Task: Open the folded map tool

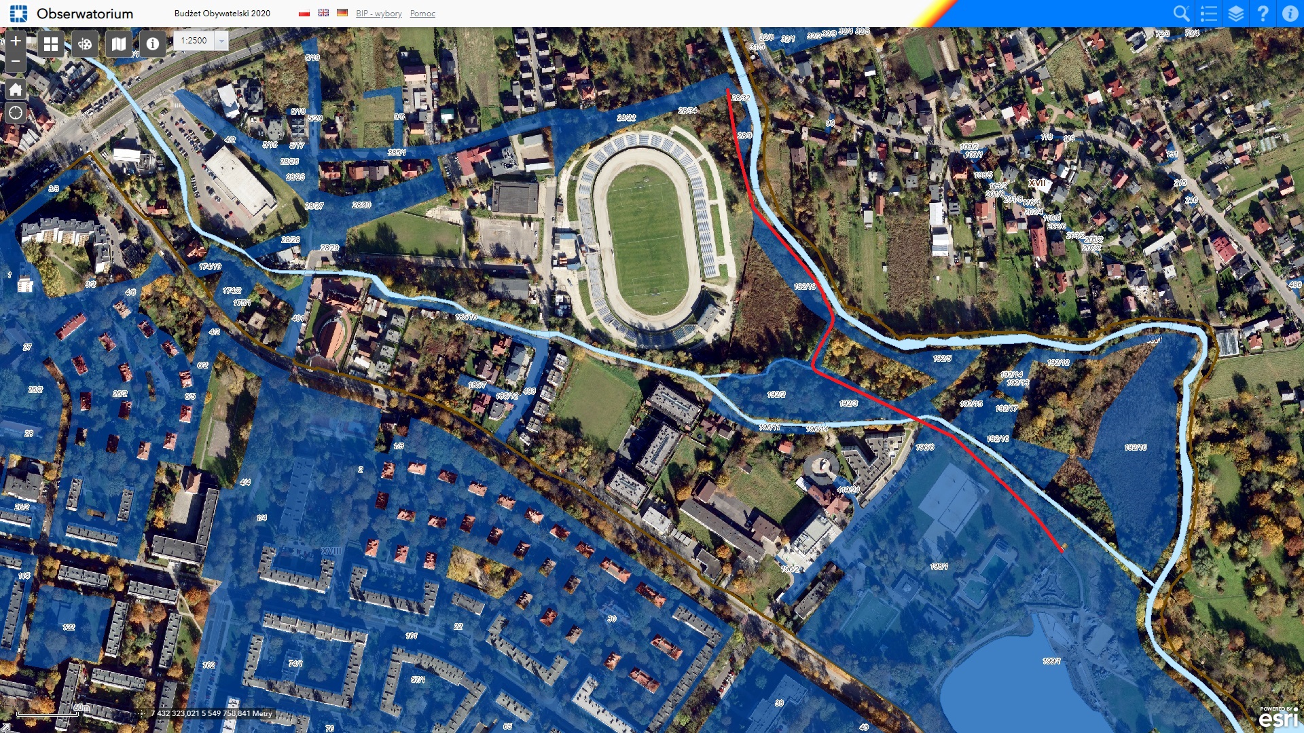Action: 119,44
